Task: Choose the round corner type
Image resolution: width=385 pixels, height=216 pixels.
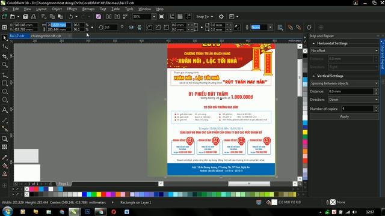Action: [150, 27]
